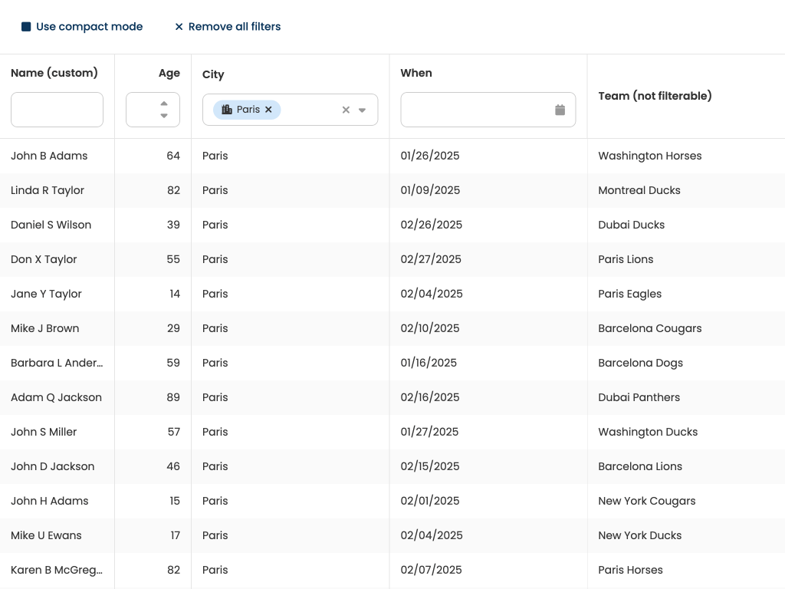
Task: Click the Linda R Taylor name cell
Action: coord(48,190)
